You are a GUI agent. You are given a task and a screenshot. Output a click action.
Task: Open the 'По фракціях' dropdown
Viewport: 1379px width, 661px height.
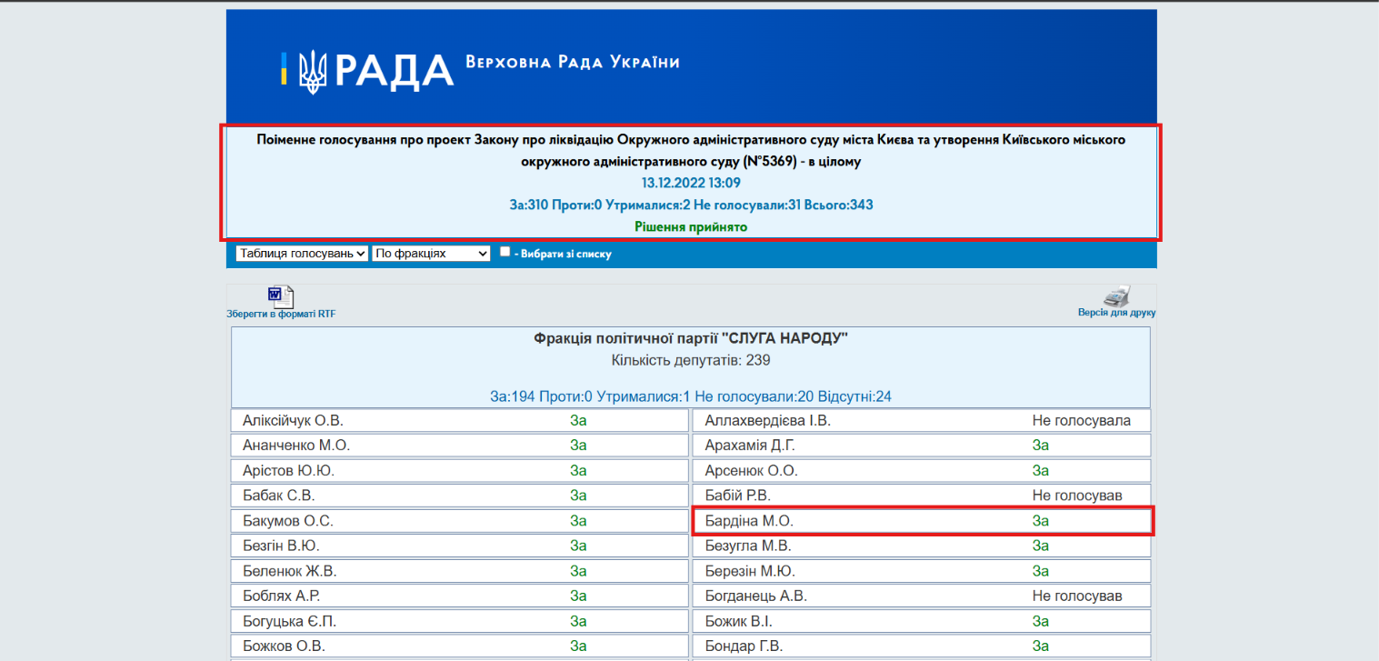[431, 254]
